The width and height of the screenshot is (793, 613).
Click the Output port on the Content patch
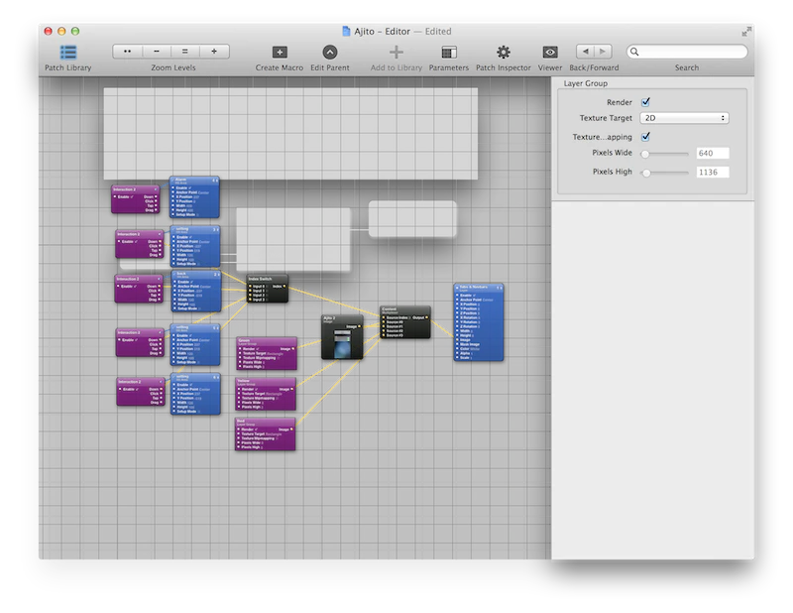(427, 317)
